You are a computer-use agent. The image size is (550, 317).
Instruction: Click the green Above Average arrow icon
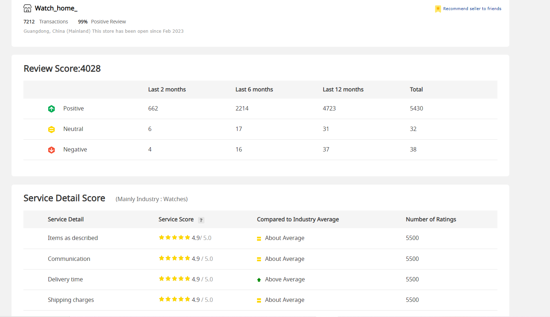[259, 280]
